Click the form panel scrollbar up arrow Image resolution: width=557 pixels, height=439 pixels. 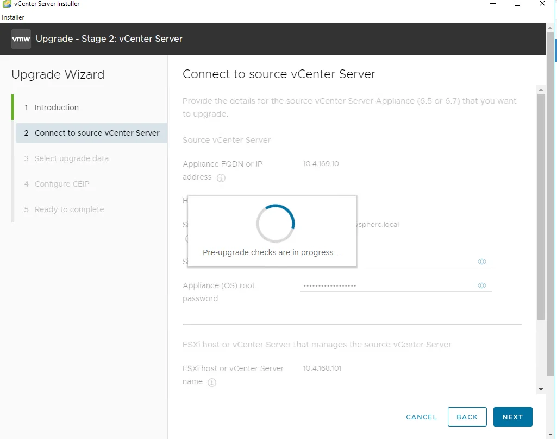541,90
